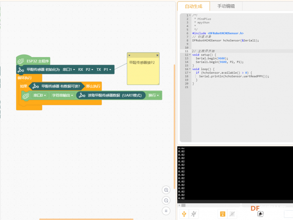Open the TX pin P1 dropdown
Screen dimensions: 293x220
pyautogui.click(x=107, y=70)
